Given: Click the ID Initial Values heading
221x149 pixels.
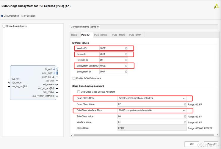Looking at the screenshot, I should point(81,43).
